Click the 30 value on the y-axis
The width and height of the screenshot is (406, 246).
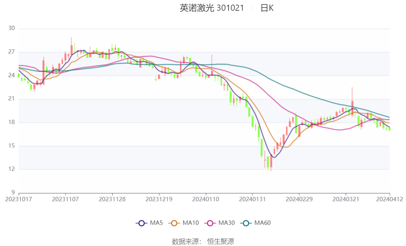(11, 29)
